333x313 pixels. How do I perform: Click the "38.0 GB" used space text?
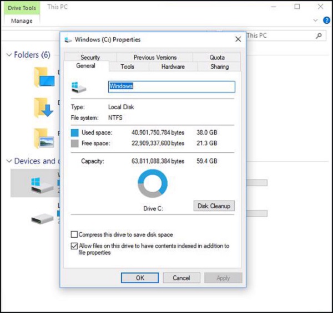coord(207,132)
